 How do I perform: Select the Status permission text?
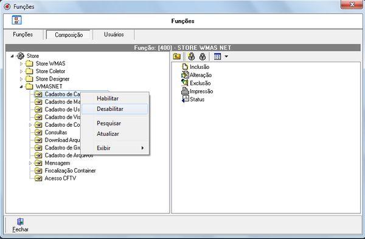click(x=197, y=99)
